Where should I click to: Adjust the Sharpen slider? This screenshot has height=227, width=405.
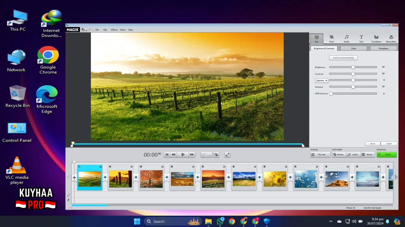coord(353,87)
